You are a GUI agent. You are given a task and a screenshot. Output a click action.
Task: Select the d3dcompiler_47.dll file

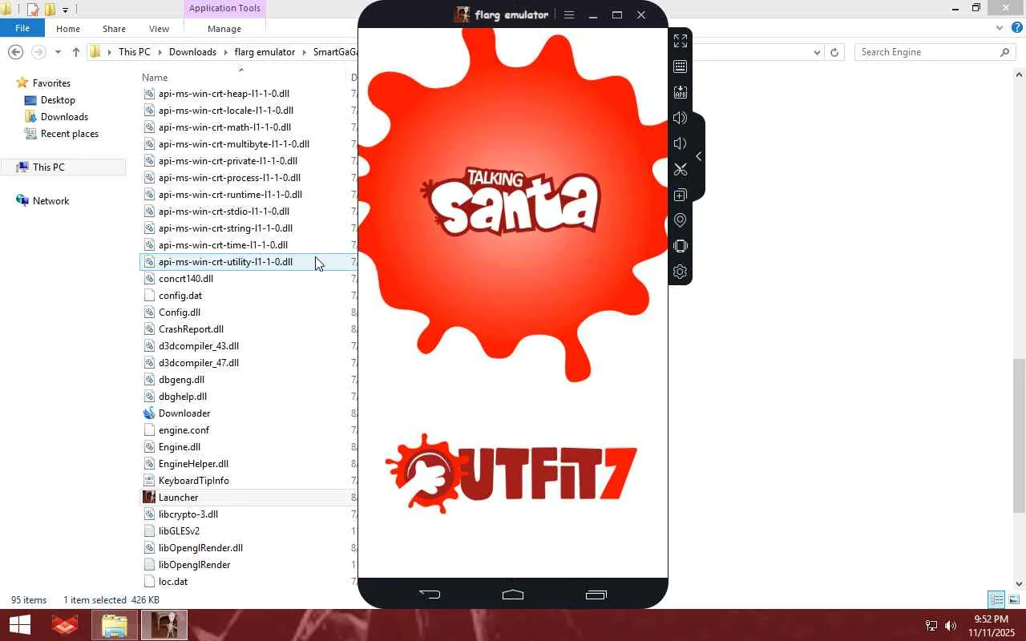(199, 363)
